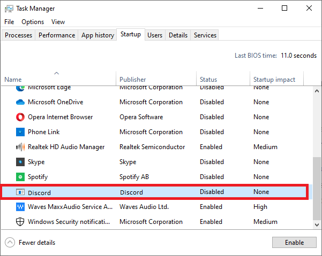Select the Skype entry name
Viewport: 322px width, 256px height.
pos(36,162)
